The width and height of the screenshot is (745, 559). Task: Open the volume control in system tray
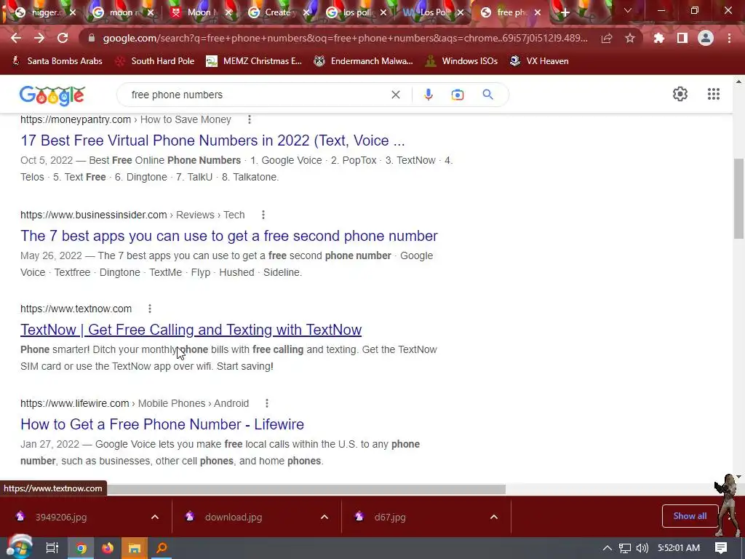point(642,548)
